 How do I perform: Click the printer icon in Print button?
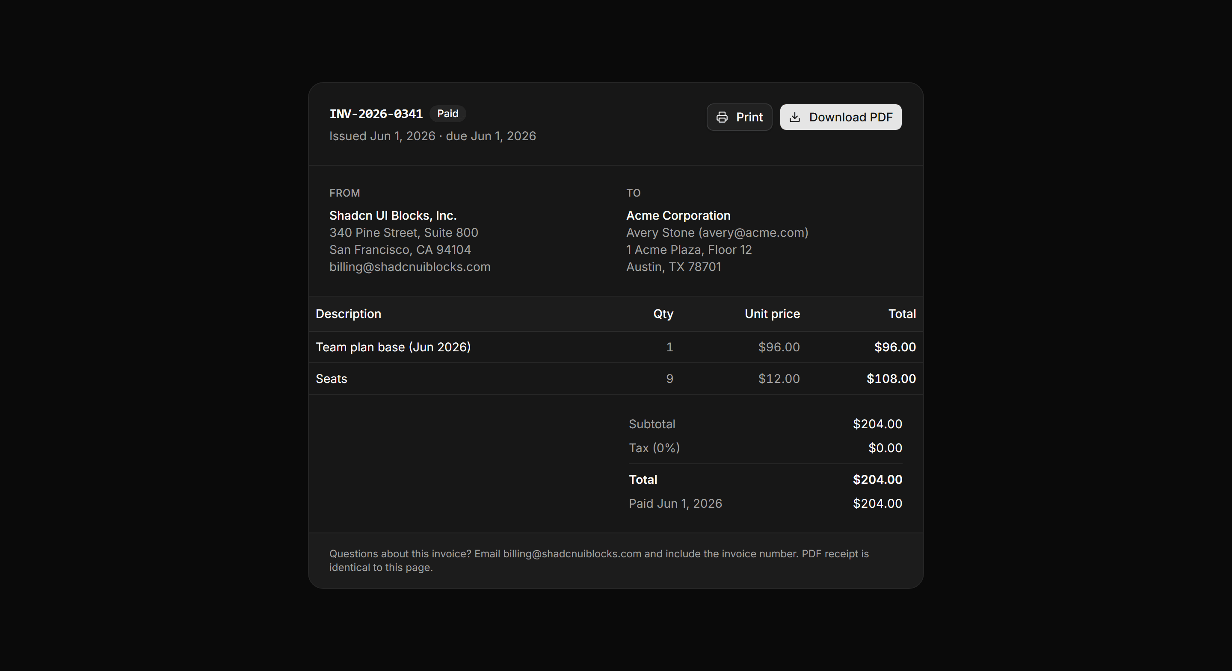click(722, 117)
